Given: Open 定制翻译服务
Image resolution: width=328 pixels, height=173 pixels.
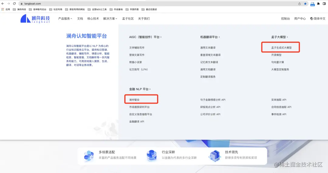Looking at the screenshot, I should point(208,77).
